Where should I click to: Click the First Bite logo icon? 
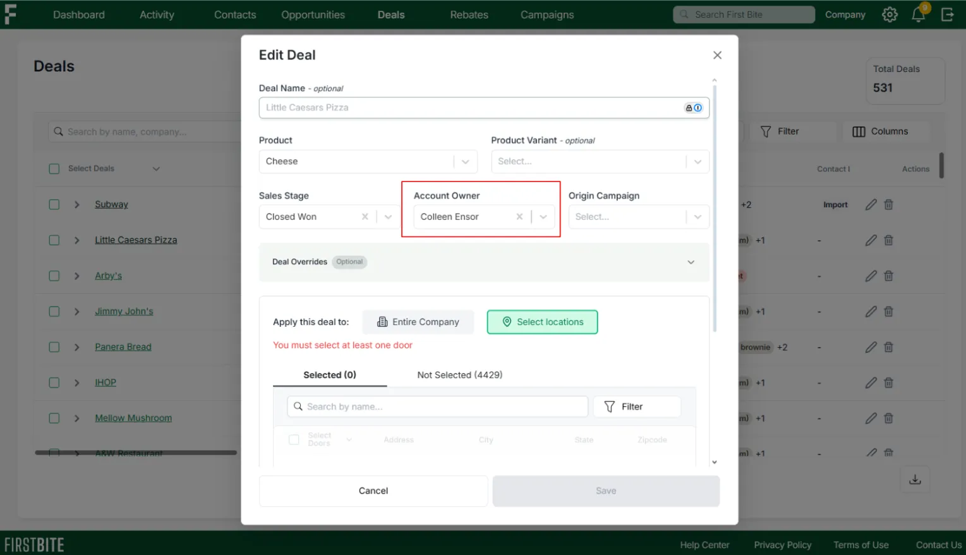(x=11, y=14)
